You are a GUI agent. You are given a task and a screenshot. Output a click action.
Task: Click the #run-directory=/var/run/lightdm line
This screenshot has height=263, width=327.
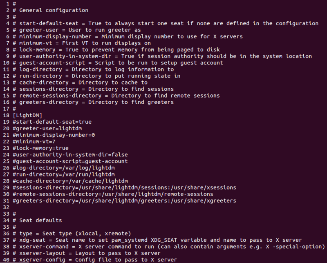pyautogui.click(x=64, y=174)
